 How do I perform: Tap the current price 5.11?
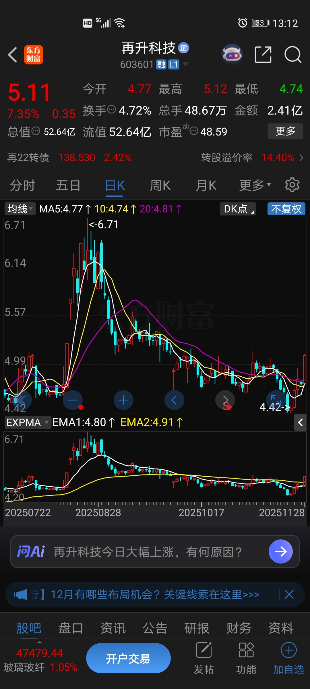pyautogui.click(x=29, y=93)
